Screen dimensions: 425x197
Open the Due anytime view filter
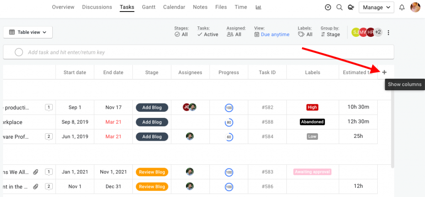coord(272,34)
